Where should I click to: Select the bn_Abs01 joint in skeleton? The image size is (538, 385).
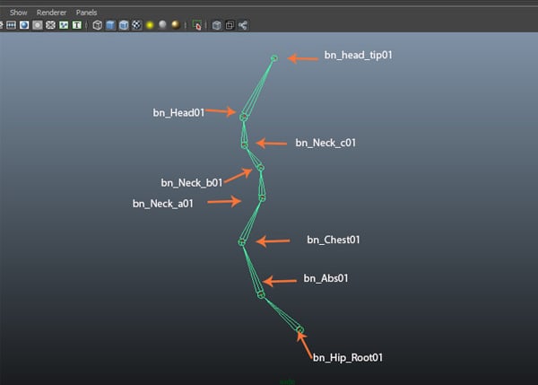tap(260, 293)
